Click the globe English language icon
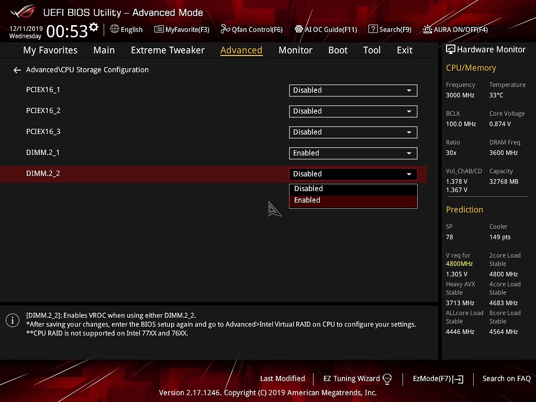This screenshot has height=402, width=536. 115,29
